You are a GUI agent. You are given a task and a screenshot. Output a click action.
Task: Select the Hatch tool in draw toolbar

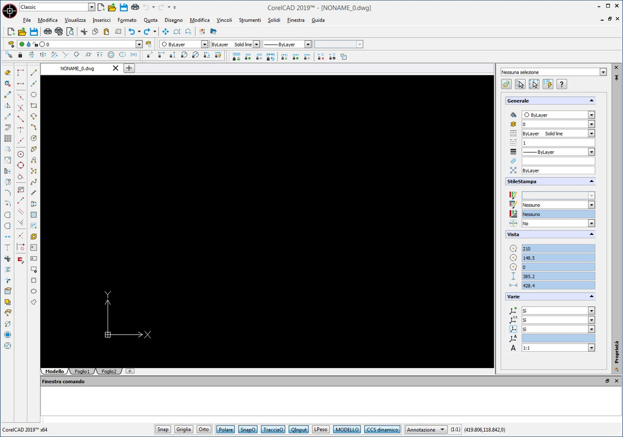pos(34,215)
